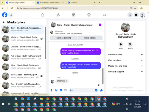Open Task View on taskbar
This screenshot has width=149, height=112.
[9, 104]
